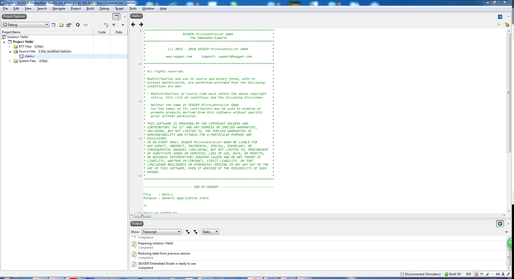Screen dimensions: 514x279
Task: Click the yellow blocks icon in editor toolbar
Action: tap(507, 24)
